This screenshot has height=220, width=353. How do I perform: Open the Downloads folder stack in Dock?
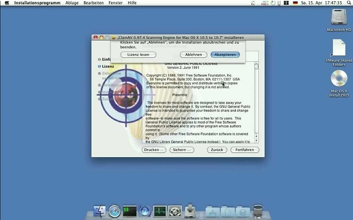pyautogui.click(x=242, y=212)
